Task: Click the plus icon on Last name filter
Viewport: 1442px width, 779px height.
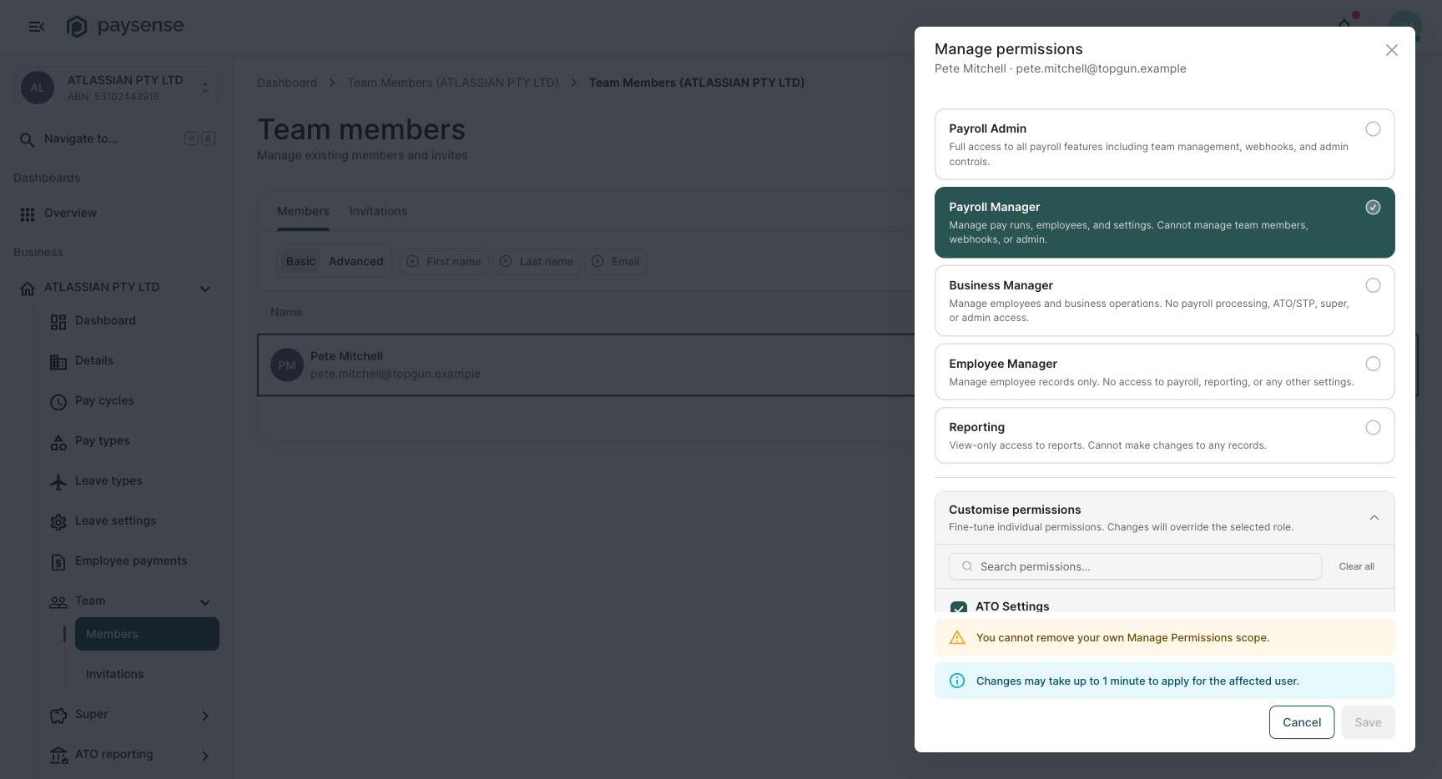Action: (x=506, y=261)
